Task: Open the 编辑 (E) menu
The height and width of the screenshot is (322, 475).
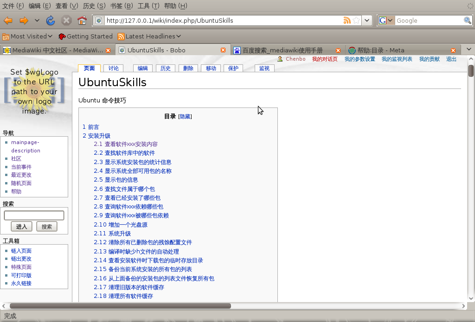Action: [x=40, y=6]
